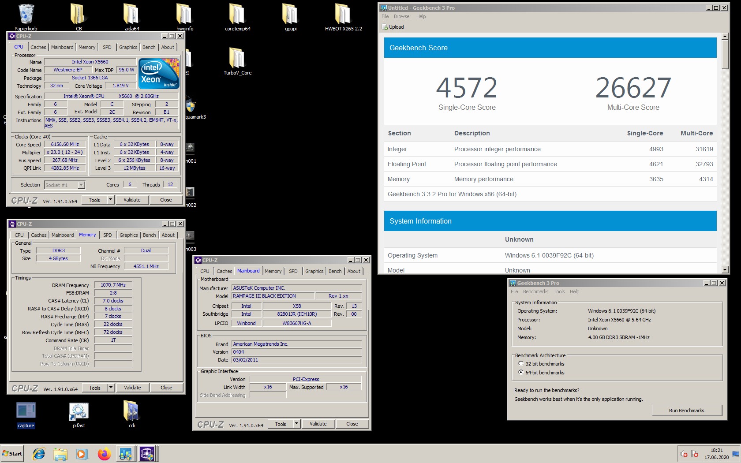Click the Memory row in Geekbench table
Viewport: 741px width, 463px height.
pos(550,179)
